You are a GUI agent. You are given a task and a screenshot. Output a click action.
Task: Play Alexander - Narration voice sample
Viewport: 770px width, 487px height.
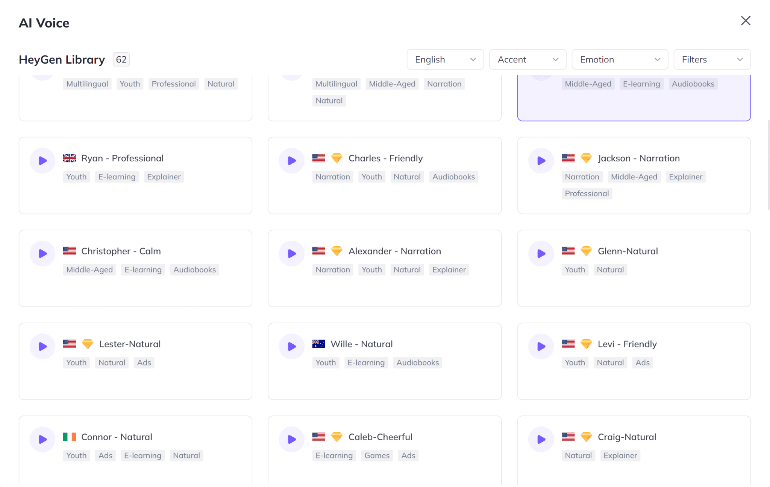point(292,254)
